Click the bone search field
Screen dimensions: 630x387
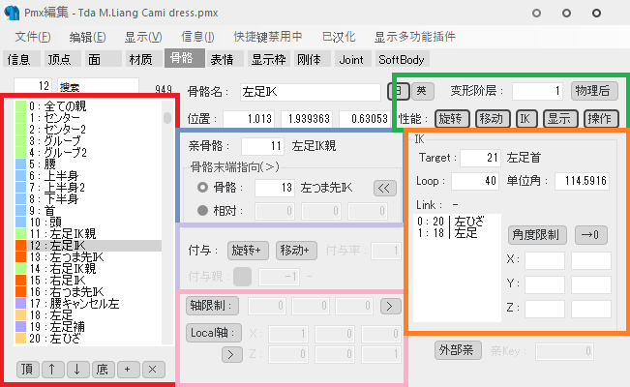tap(98, 86)
